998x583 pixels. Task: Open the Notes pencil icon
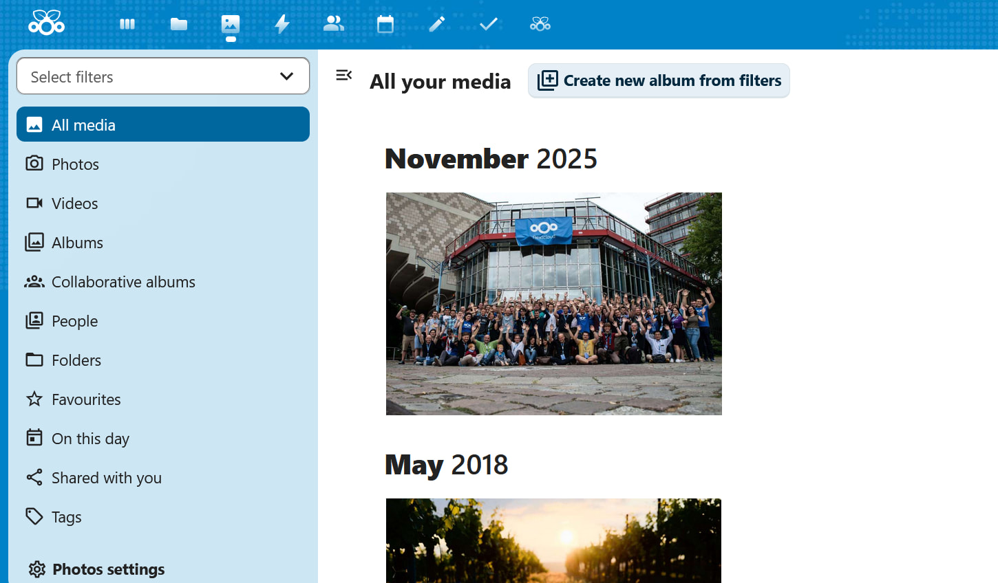click(437, 24)
